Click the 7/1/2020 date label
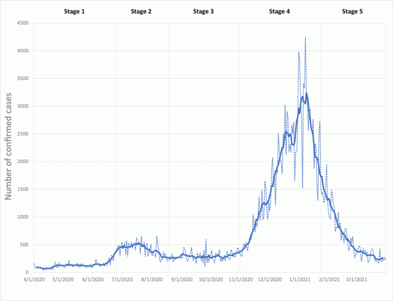Viewport: 393px width, 301px height. click(x=123, y=280)
